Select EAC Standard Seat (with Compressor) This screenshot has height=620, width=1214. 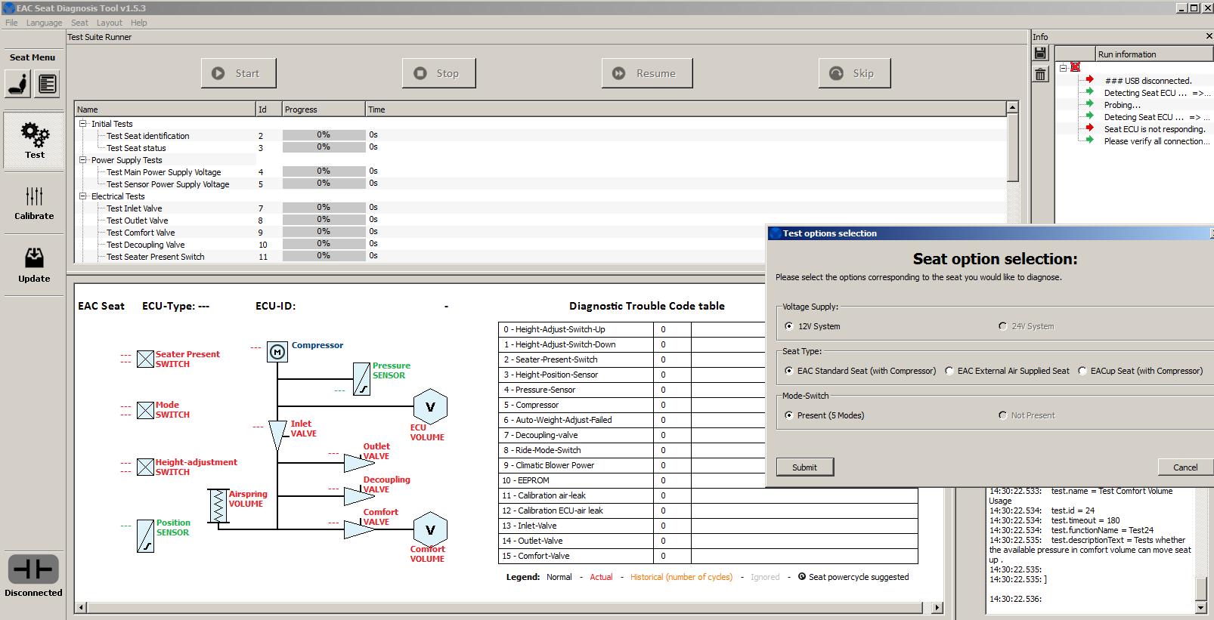coord(789,371)
